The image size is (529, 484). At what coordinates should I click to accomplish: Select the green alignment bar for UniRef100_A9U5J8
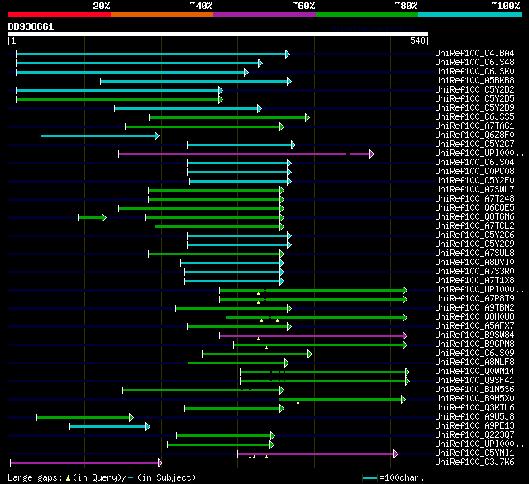pyautogui.click(x=85, y=418)
